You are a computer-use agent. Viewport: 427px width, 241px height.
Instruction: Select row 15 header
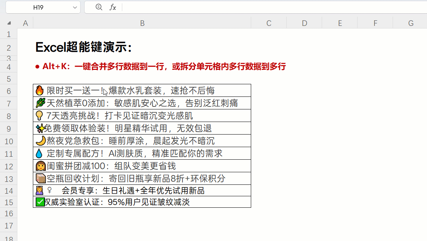tap(9, 202)
